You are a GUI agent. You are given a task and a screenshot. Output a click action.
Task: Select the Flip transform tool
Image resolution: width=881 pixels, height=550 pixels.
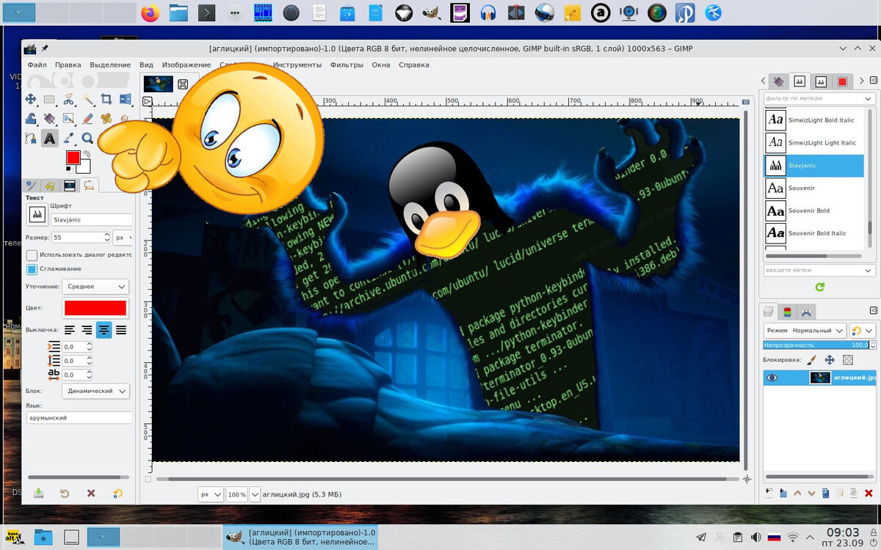(x=125, y=99)
